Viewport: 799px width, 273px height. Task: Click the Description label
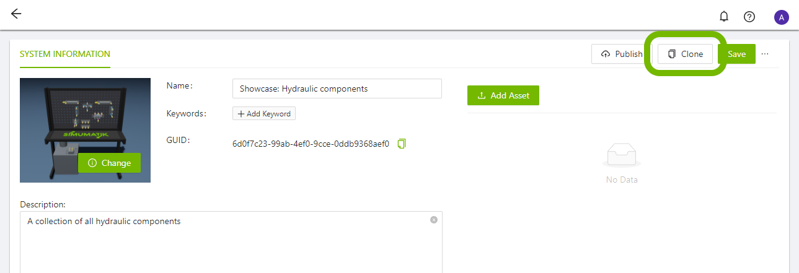click(43, 204)
